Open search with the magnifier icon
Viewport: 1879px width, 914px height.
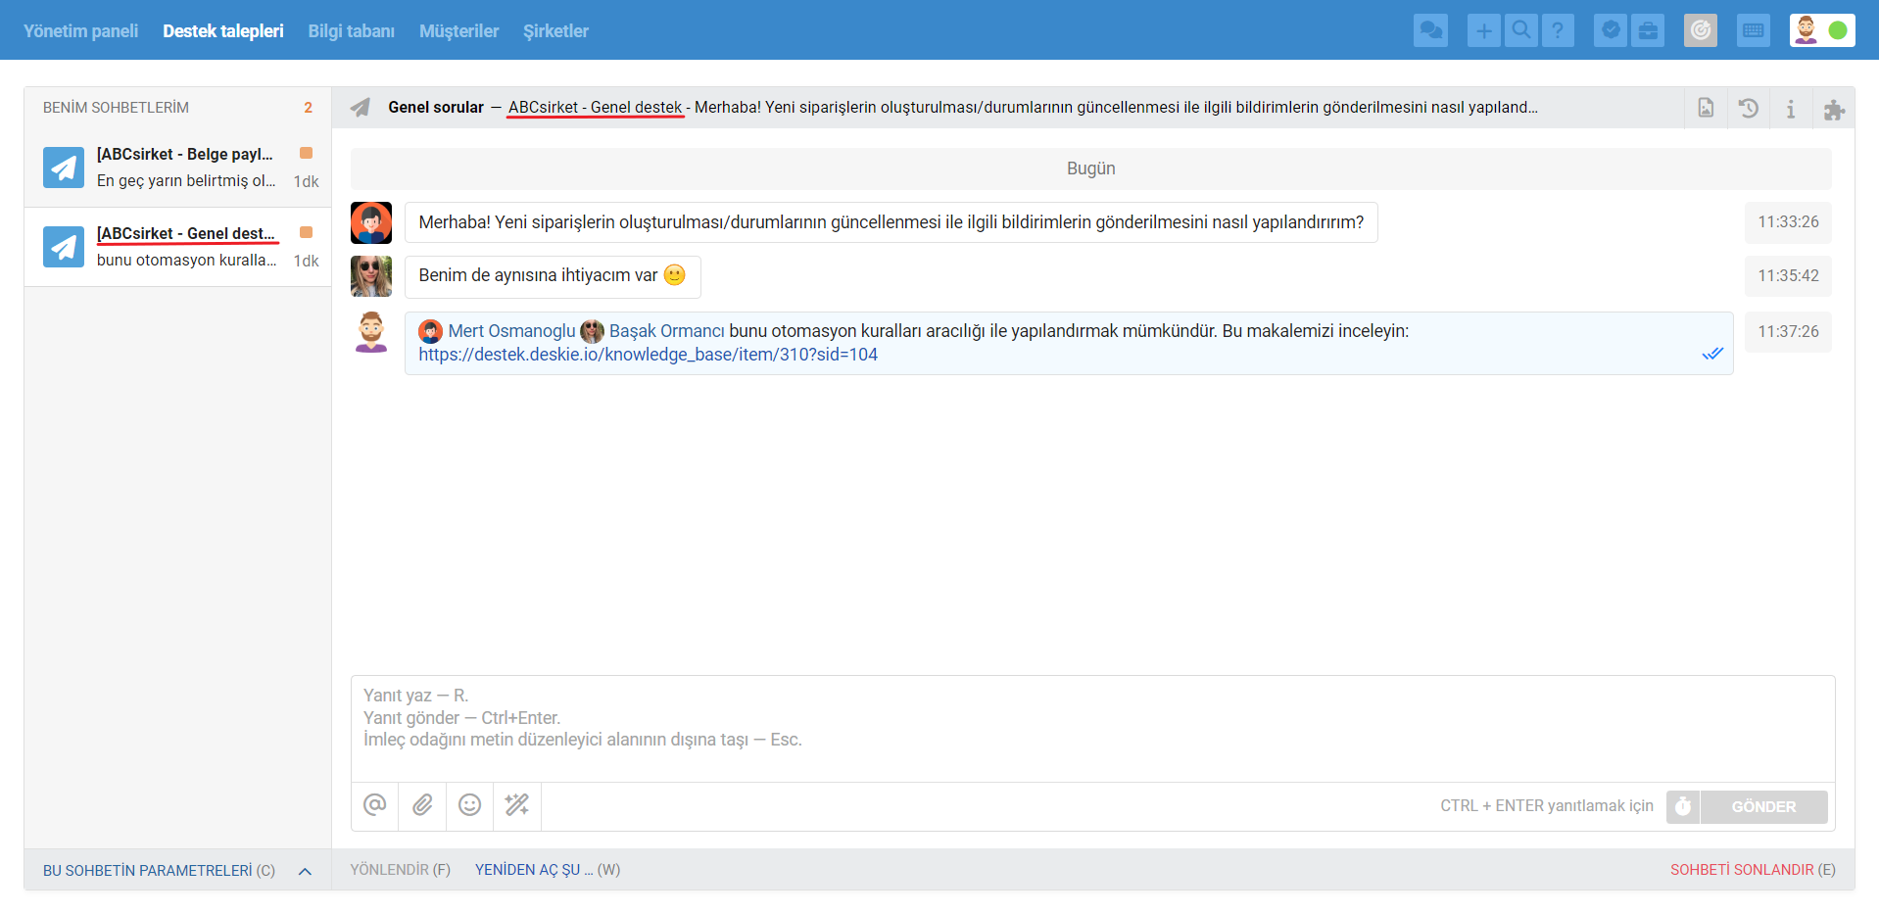1520,30
